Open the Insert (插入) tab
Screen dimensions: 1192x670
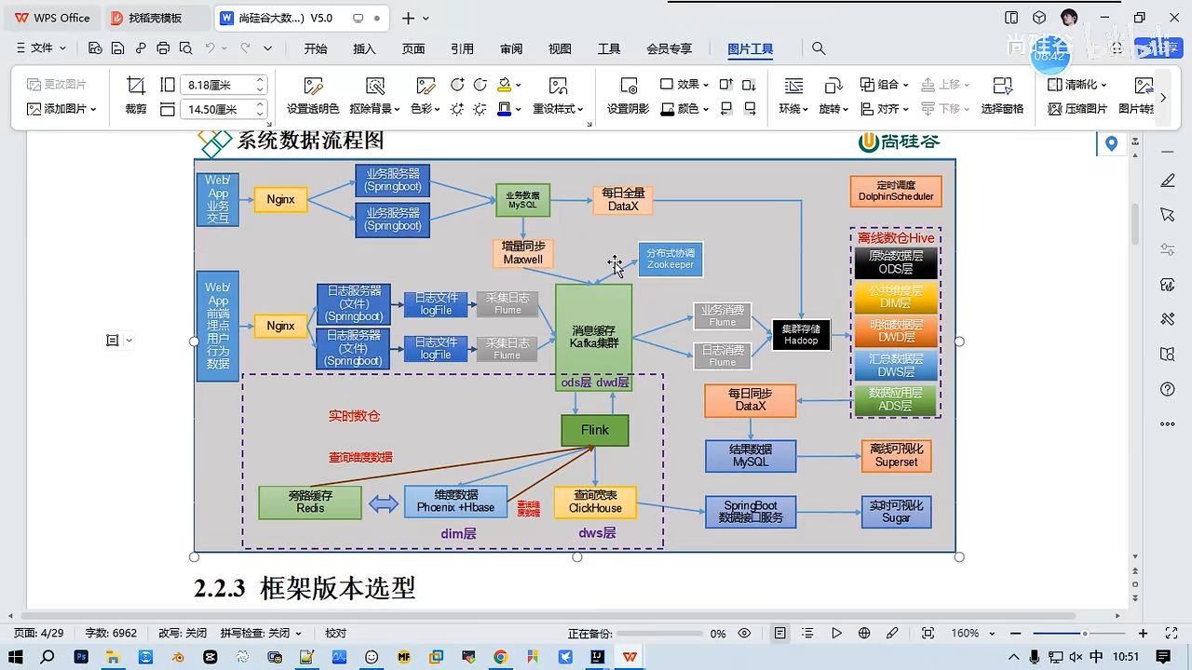click(x=364, y=49)
